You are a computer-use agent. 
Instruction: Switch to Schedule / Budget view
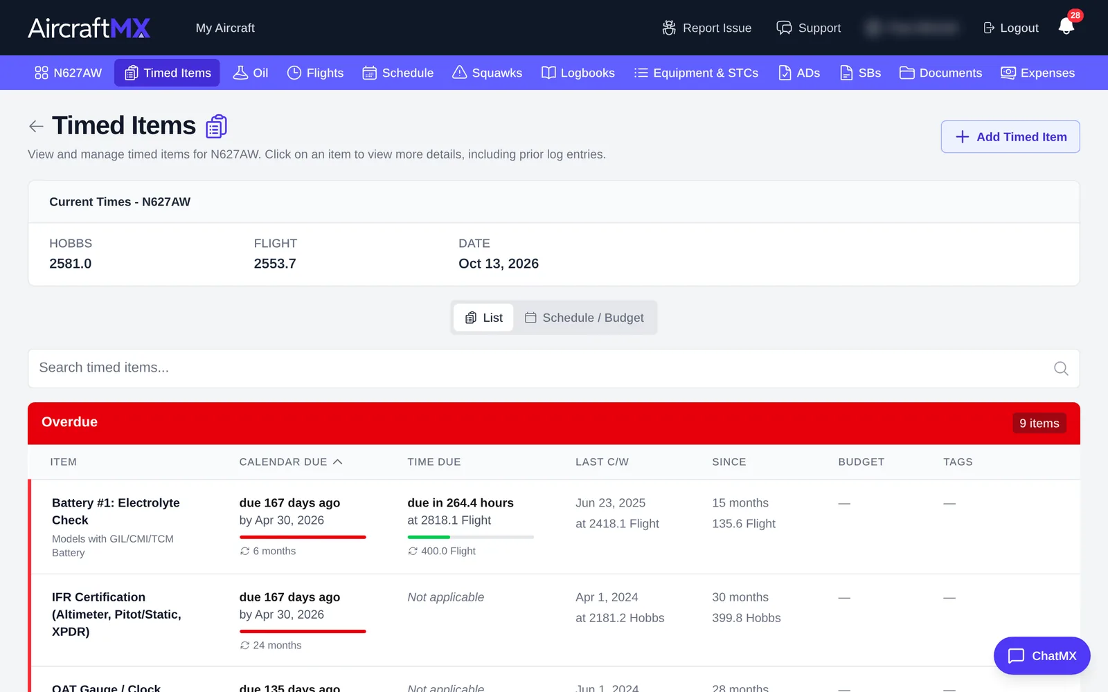pos(584,318)
